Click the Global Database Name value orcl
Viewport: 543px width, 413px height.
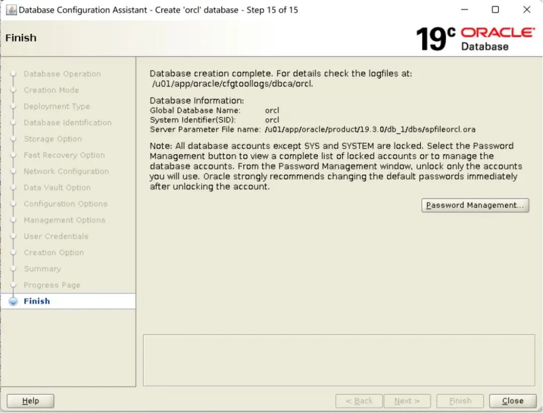[x=272, y=111]
